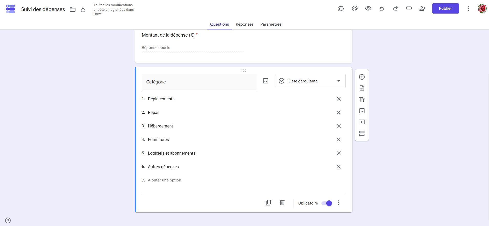489x226 pixels.
Task: Open more options menu next to Publier
Action: pyautogui.click(x=469, y=8)
